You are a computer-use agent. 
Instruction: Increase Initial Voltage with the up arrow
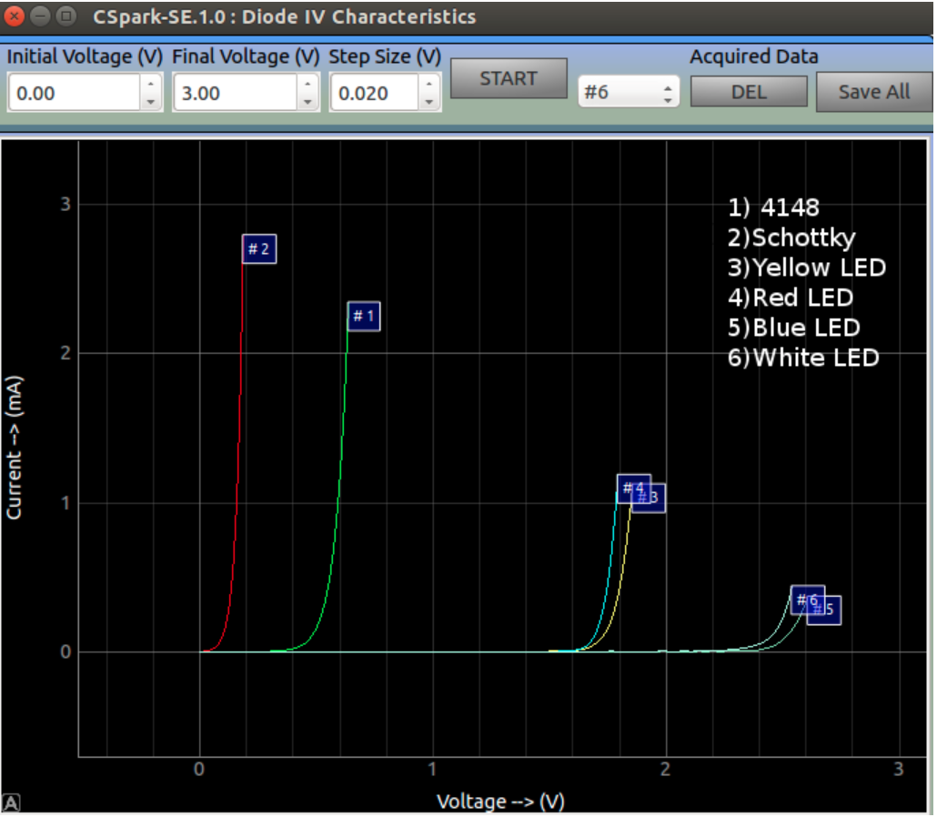(151, 84)
